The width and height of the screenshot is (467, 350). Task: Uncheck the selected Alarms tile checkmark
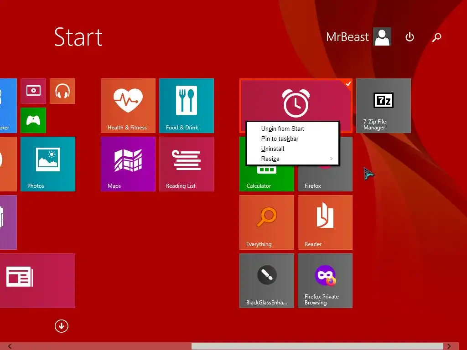348,84
